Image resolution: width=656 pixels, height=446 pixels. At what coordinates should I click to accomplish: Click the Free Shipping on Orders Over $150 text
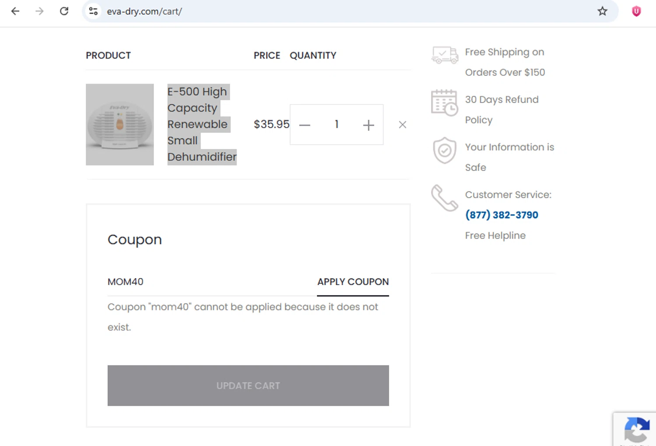pyautogui.click(x=505, y=62)
